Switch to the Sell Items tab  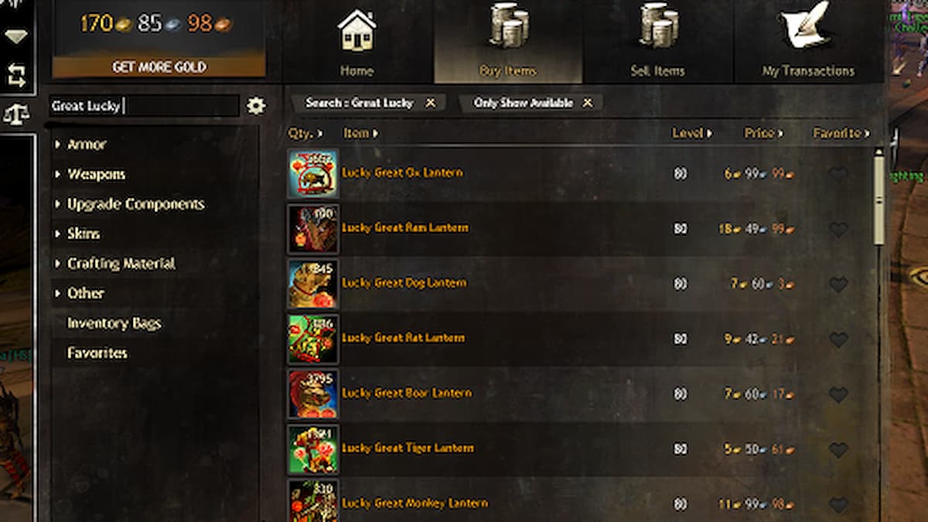tap(658, 42)
